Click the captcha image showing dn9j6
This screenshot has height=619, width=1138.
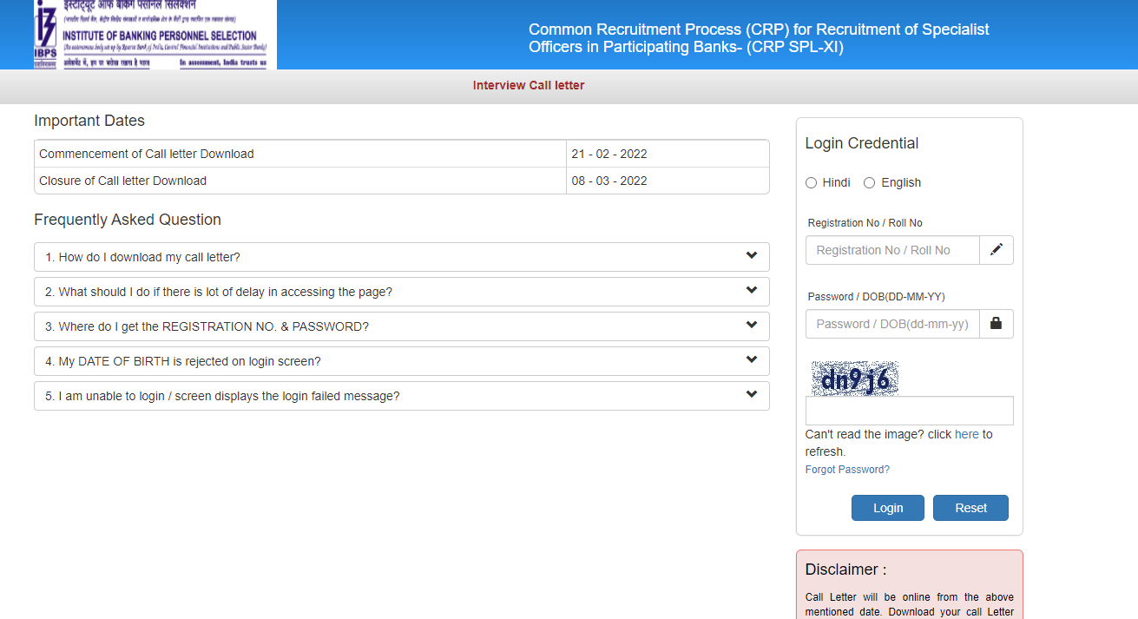click(854, 379)
